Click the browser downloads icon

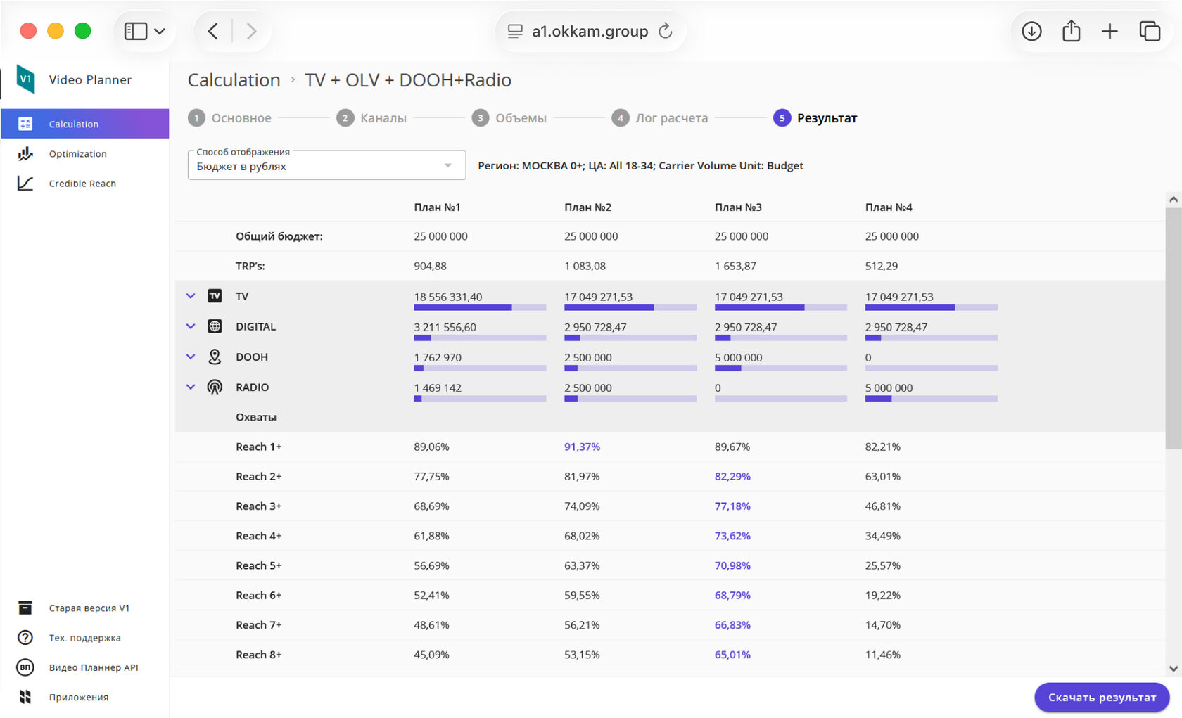pyautogui.click(x=1031, y=31)
